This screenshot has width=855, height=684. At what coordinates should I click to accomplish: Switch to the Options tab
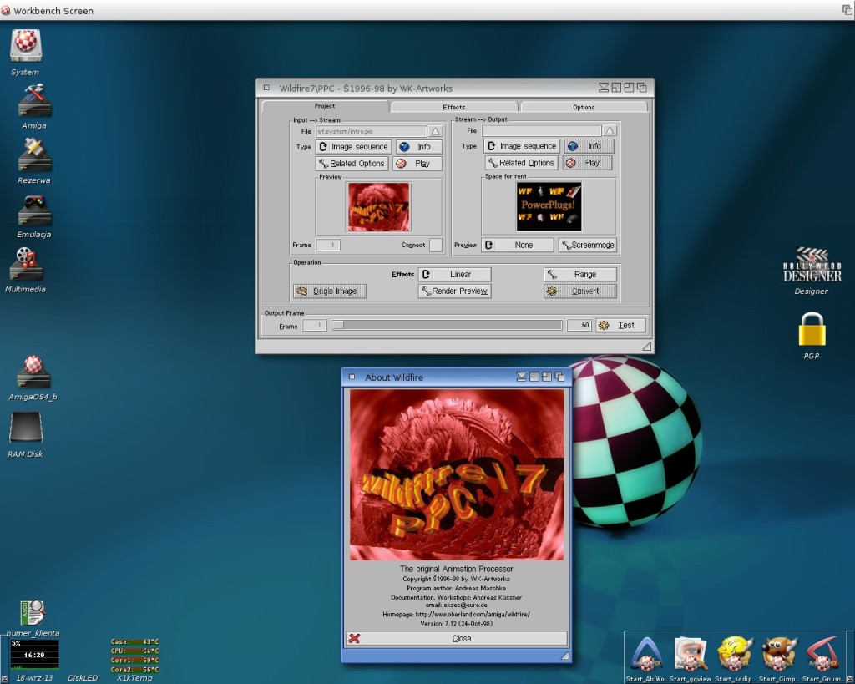pos(584,107)
